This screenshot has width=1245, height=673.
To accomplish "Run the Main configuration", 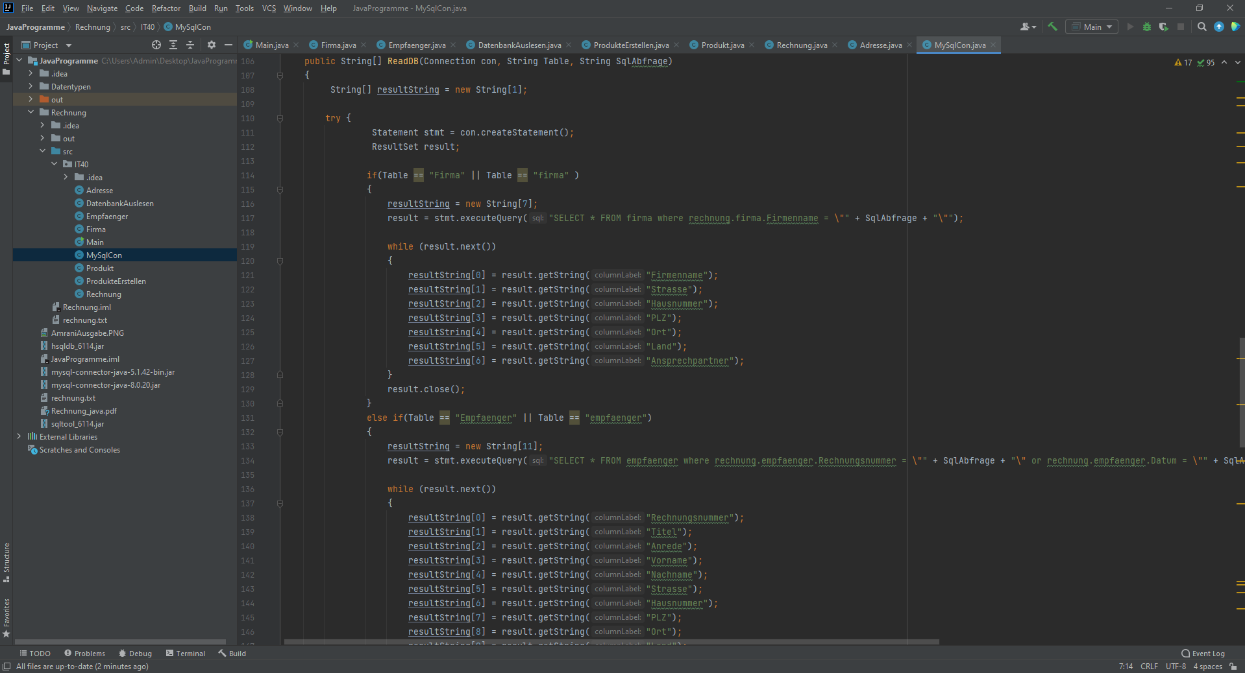I will tap(1130, 27).
